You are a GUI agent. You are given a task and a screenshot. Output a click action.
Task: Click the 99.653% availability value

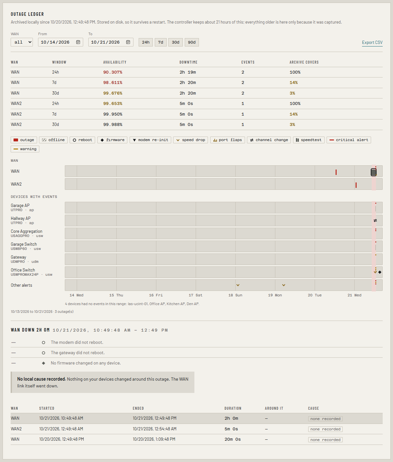(113, 104)
